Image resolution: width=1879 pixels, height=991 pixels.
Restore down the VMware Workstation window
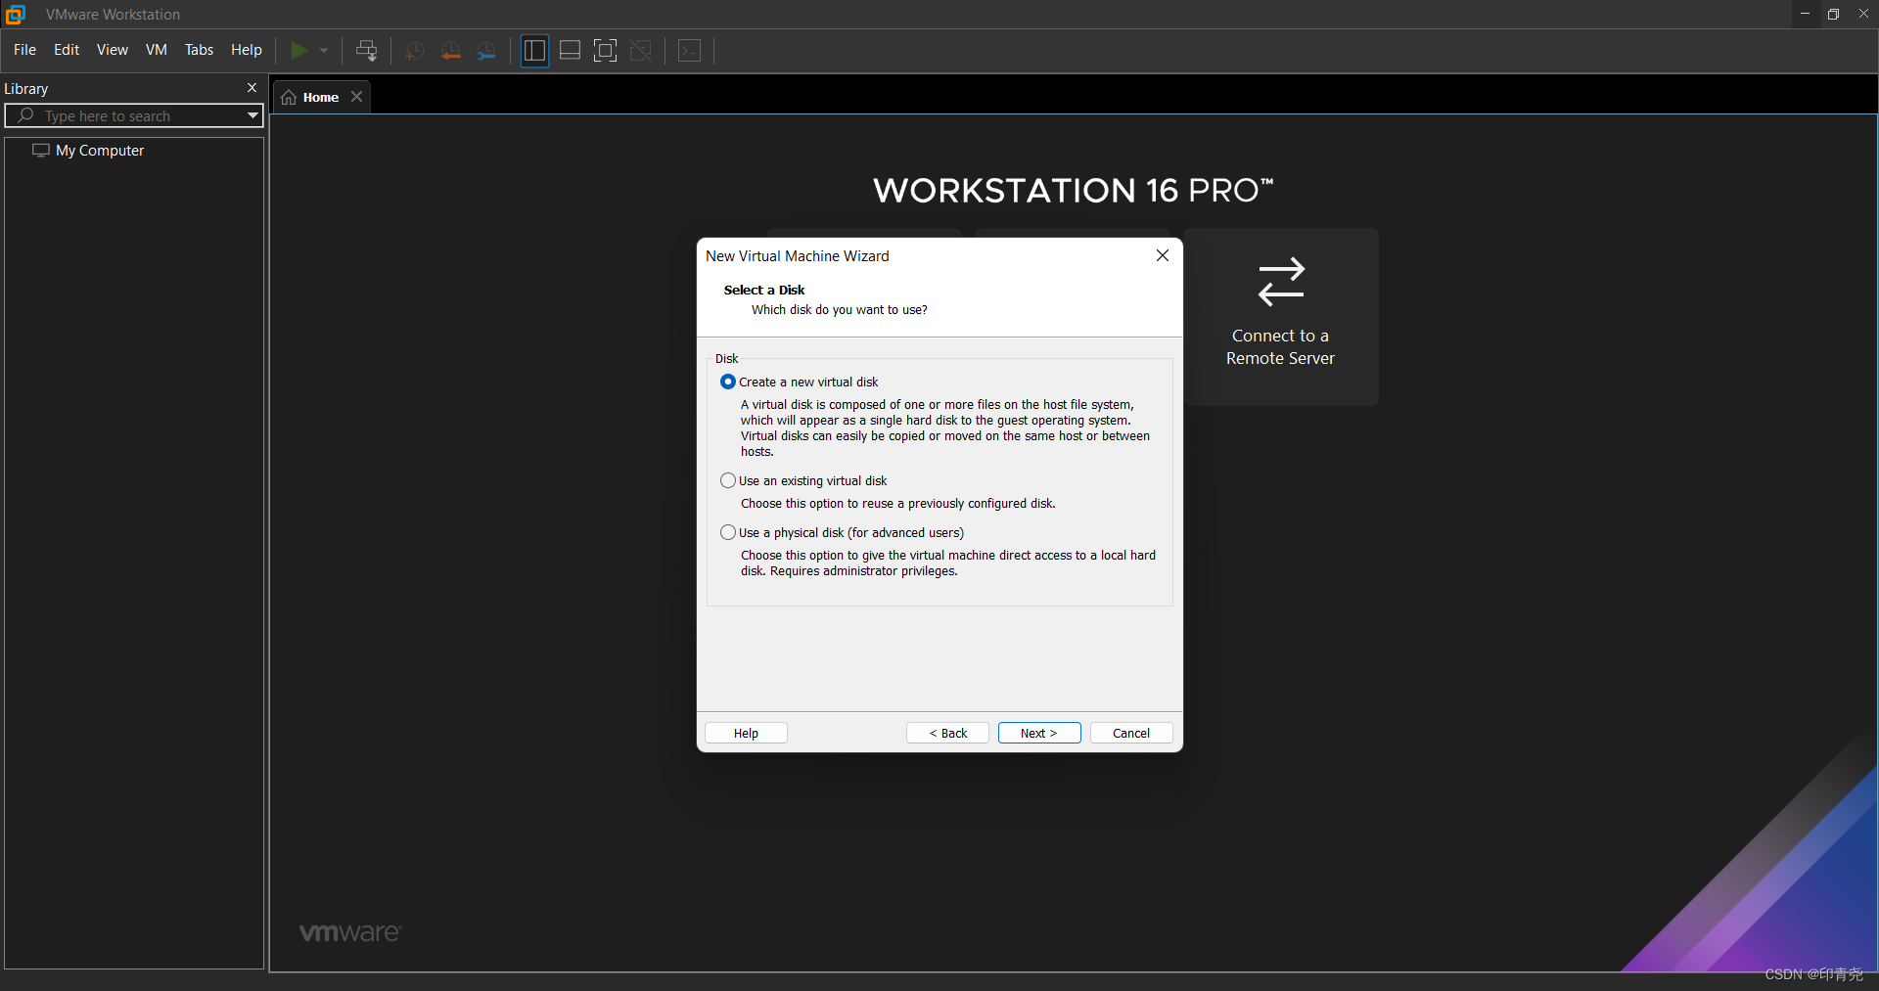(1834, 14)
